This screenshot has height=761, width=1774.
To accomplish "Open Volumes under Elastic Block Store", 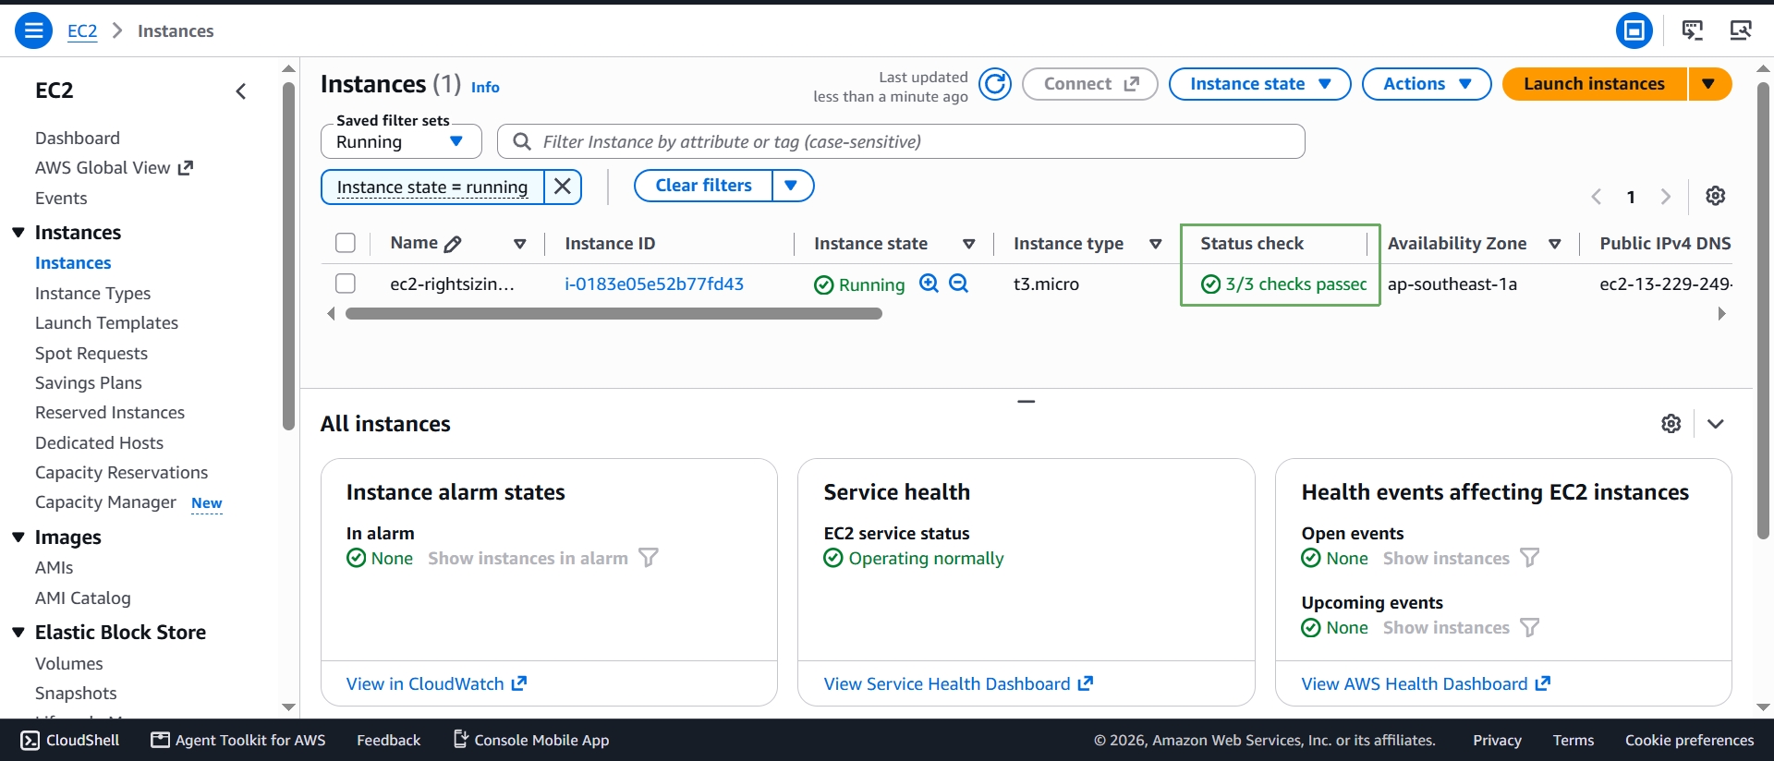I will [69, 663].
